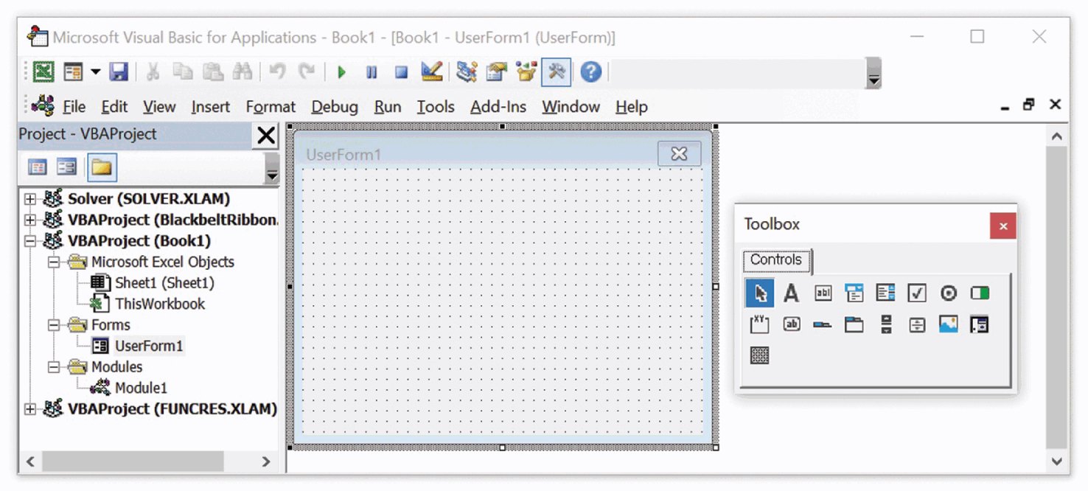This screenshot has height=491, width=1088.
Task: Toggle Folders view in Project pane
Action: 102,167
